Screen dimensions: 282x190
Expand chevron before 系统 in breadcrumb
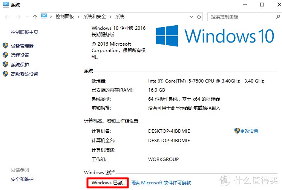(110, 17)
